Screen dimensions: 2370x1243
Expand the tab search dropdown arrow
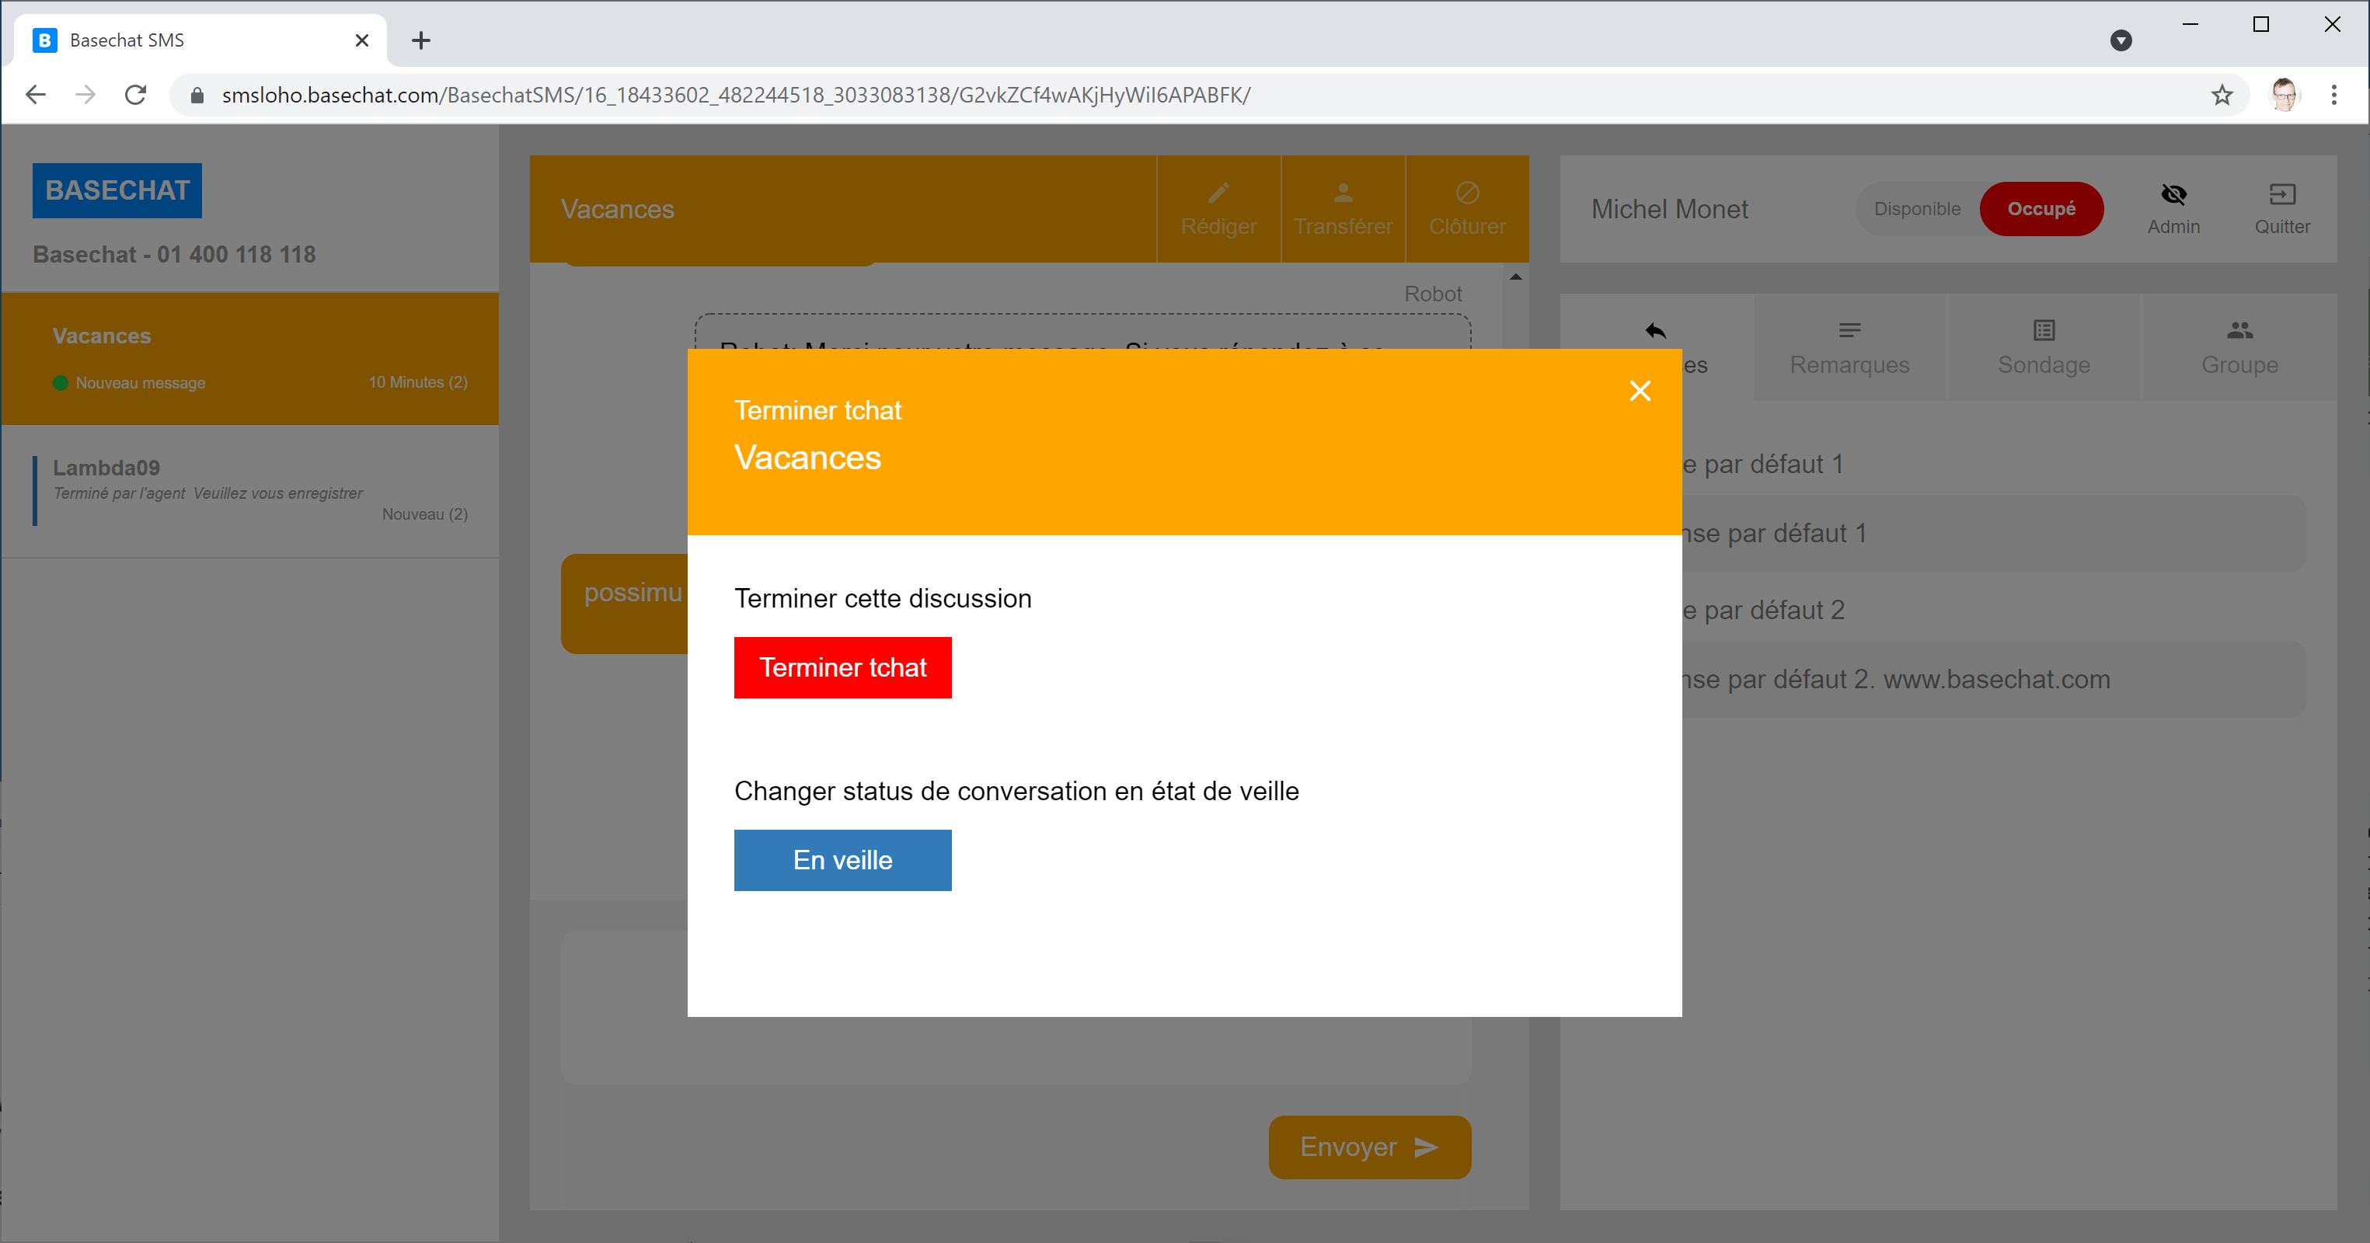point(2121,40)
